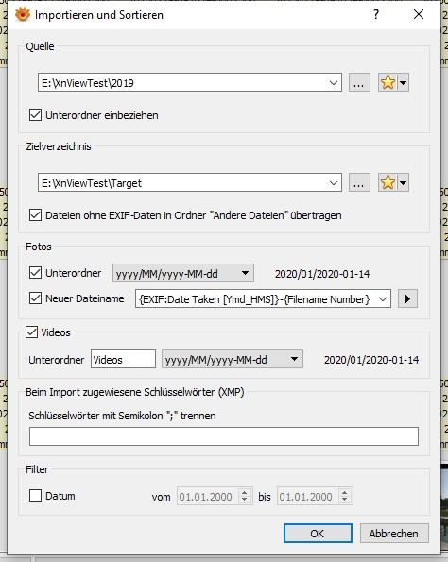This screenshot has height=562, width=448.
Task: Open Fotos Unterordner format dropdown
Action: coord(183,274)
